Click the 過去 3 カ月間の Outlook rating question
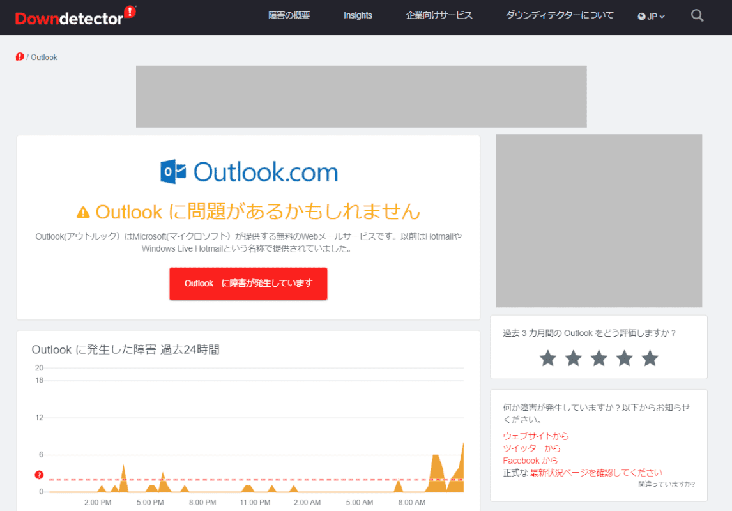 [x=589, y=333]
